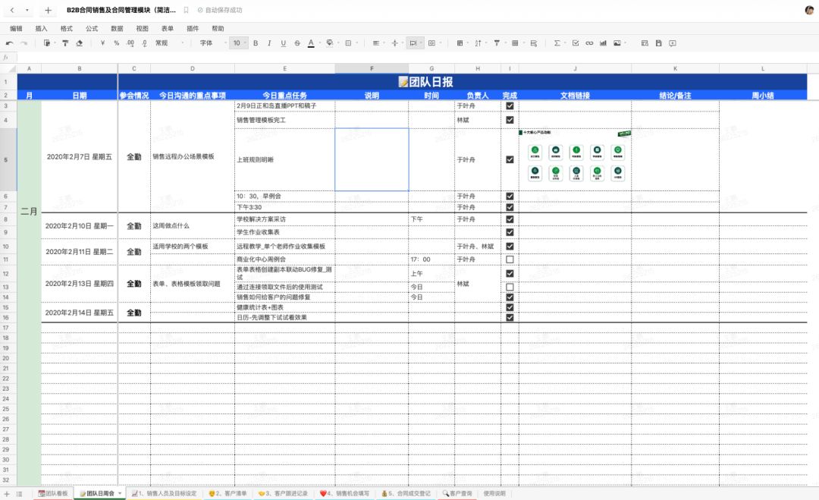Open the font color picker

(312, 43)
